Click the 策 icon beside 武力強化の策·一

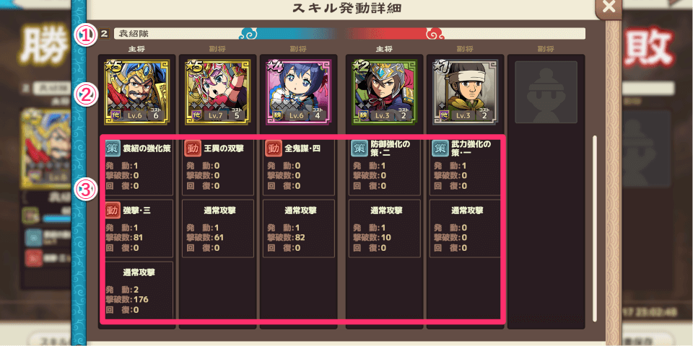point(440,148)
